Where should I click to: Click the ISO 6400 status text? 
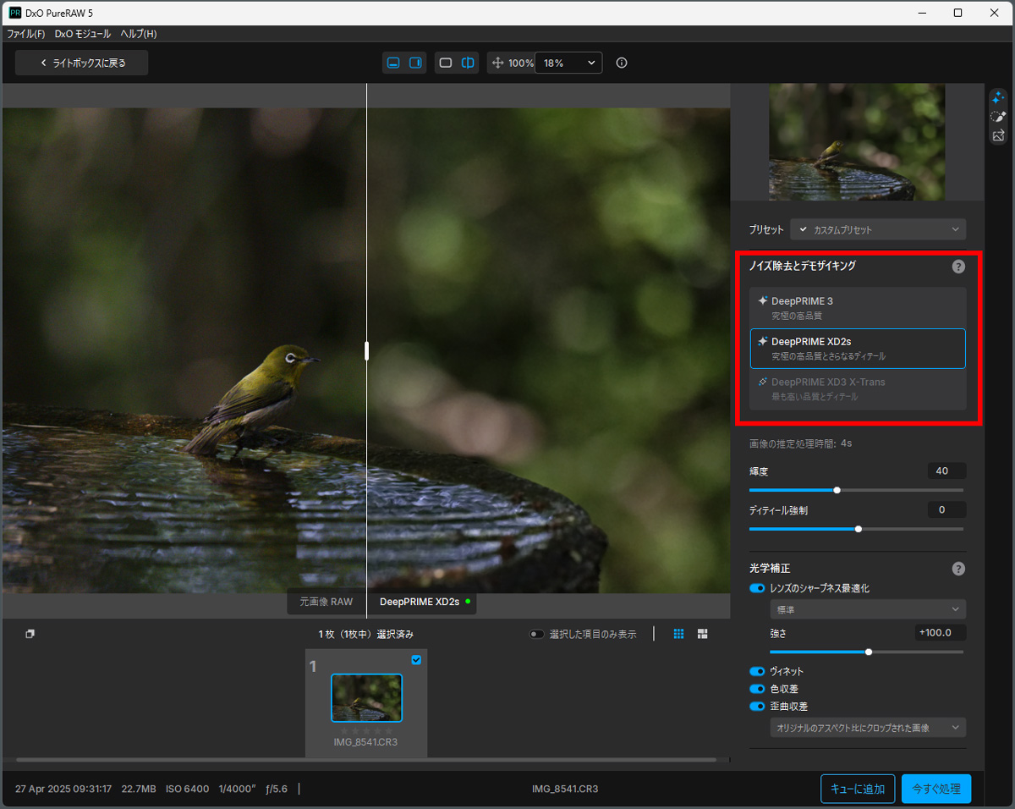187,789
